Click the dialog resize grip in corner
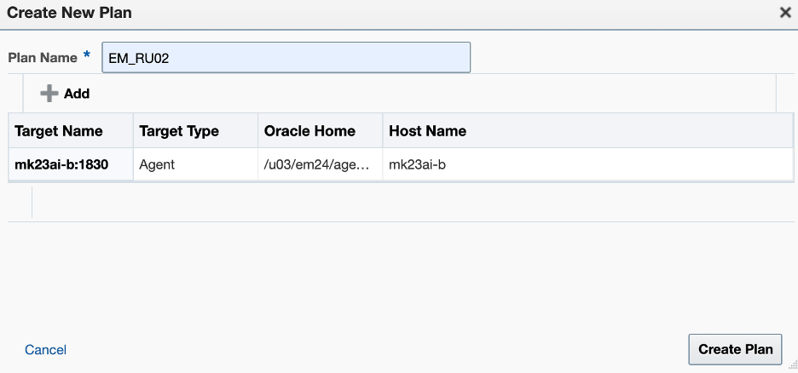The height and width of the screenshot is (373, 798). pyautogui.click(x=792, y=366)
